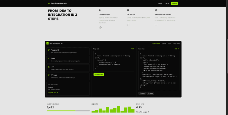Switch to the Logs tab in dashboard header

click(170, 43)
